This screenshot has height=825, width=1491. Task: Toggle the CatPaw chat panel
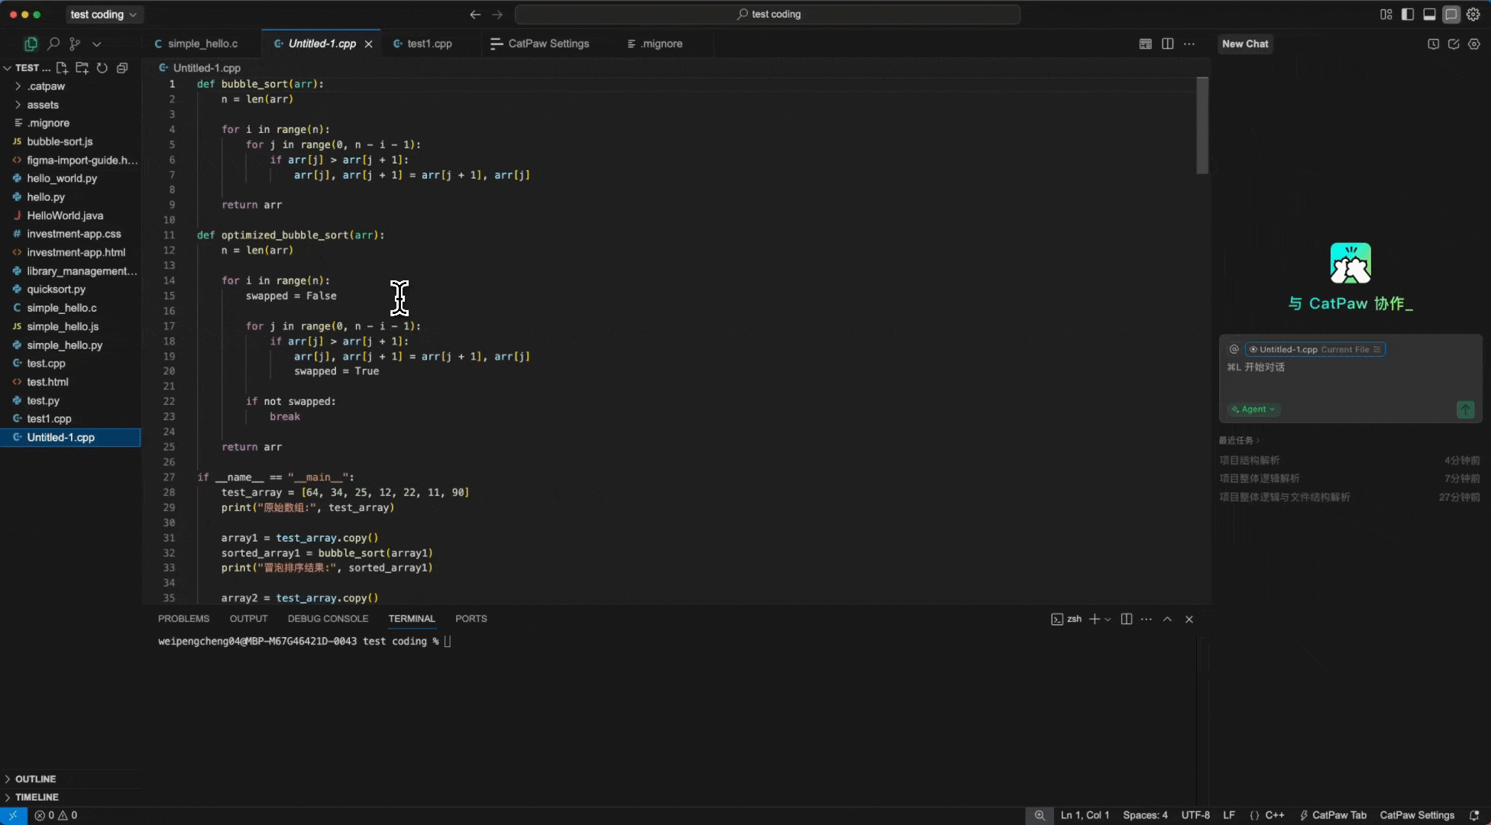point(1451,15)
